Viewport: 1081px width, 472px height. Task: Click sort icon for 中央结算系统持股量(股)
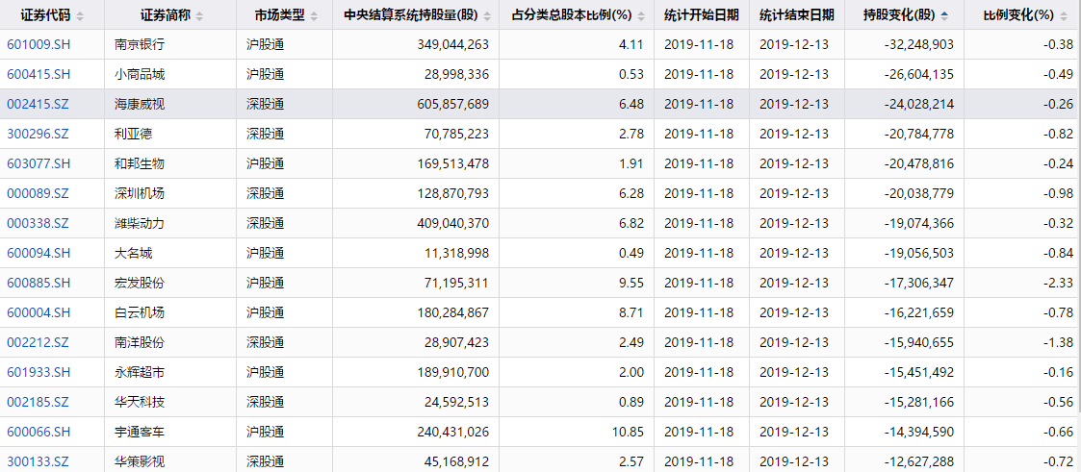pos(487,15)
